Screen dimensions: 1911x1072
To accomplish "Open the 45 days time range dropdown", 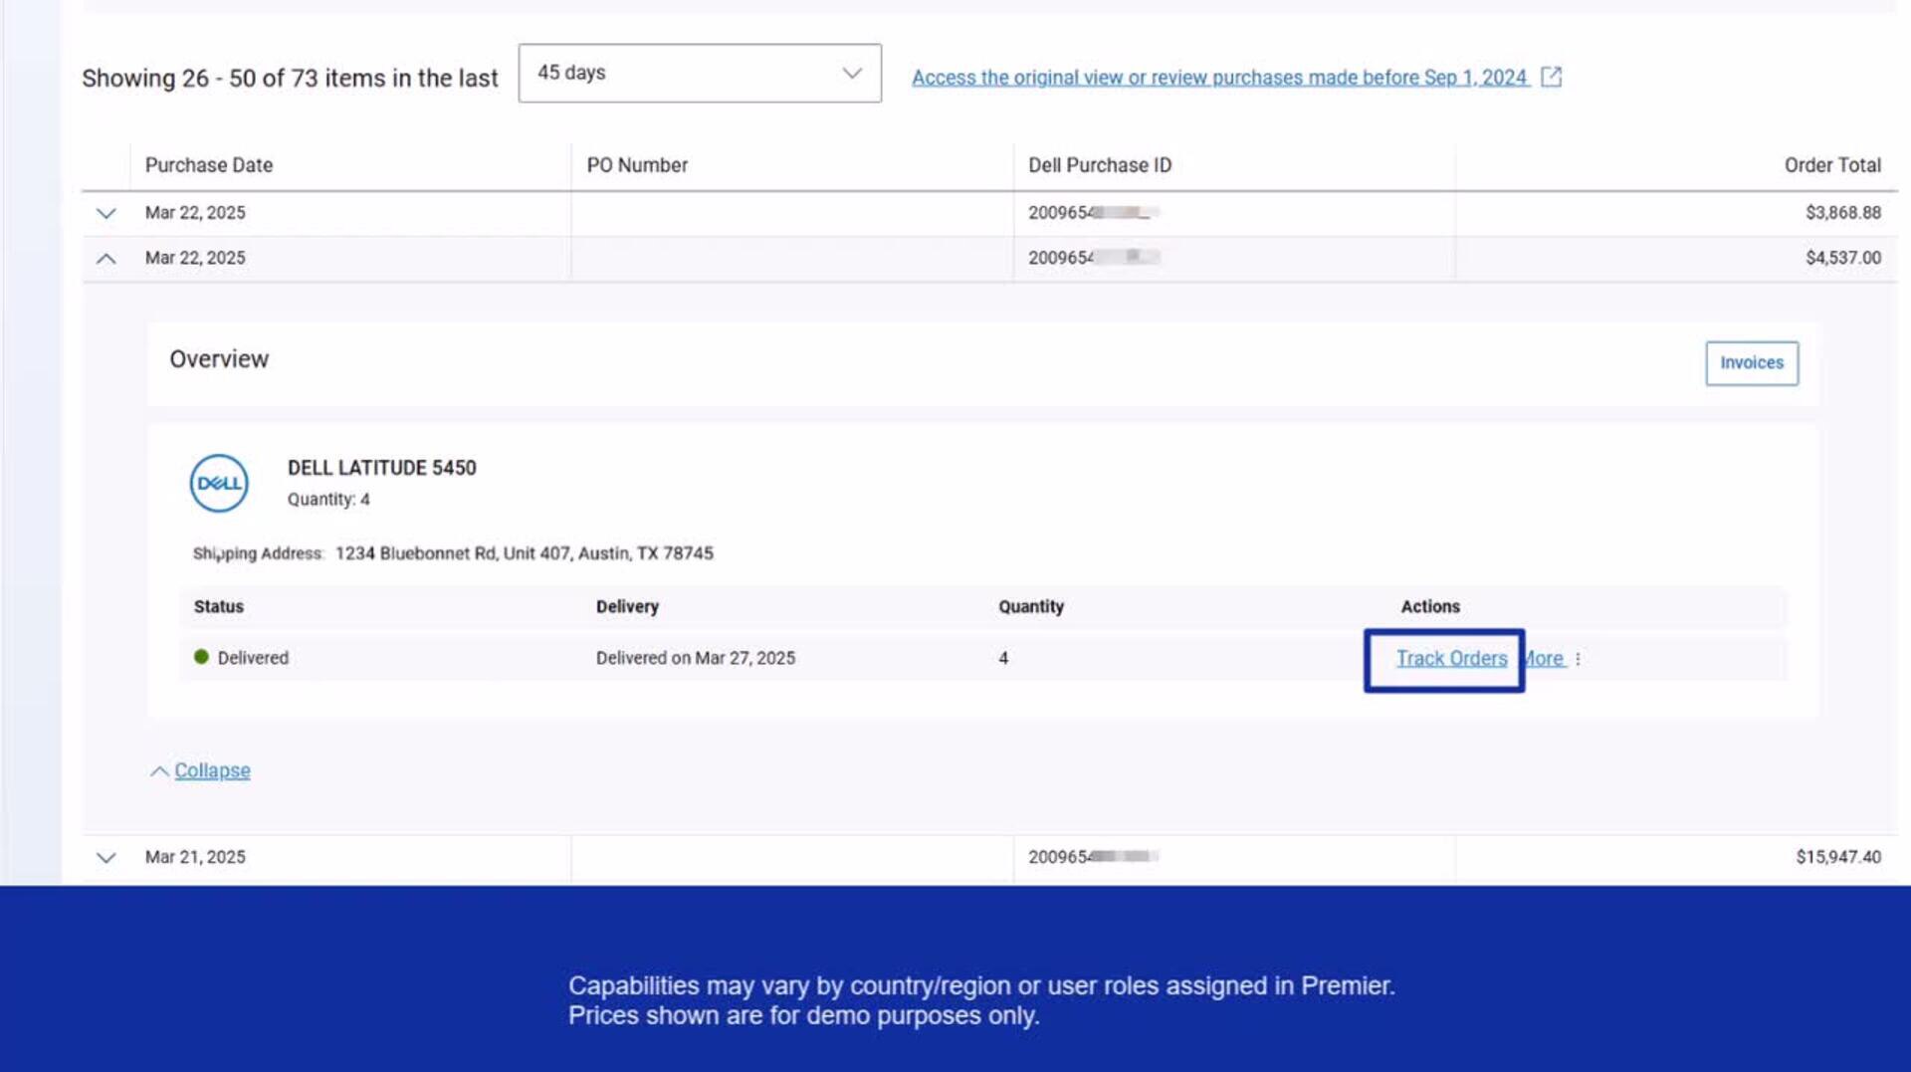I will point(699,73).
